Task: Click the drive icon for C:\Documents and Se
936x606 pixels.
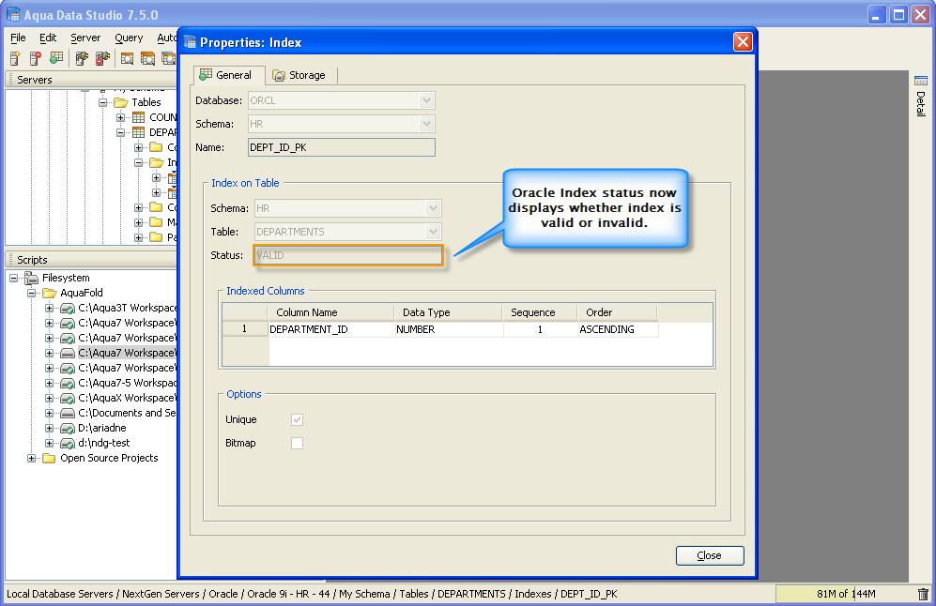Action: click(68, 414)
